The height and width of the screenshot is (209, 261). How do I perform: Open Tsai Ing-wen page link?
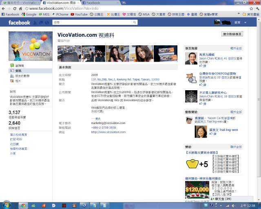(x=223, y=130)
